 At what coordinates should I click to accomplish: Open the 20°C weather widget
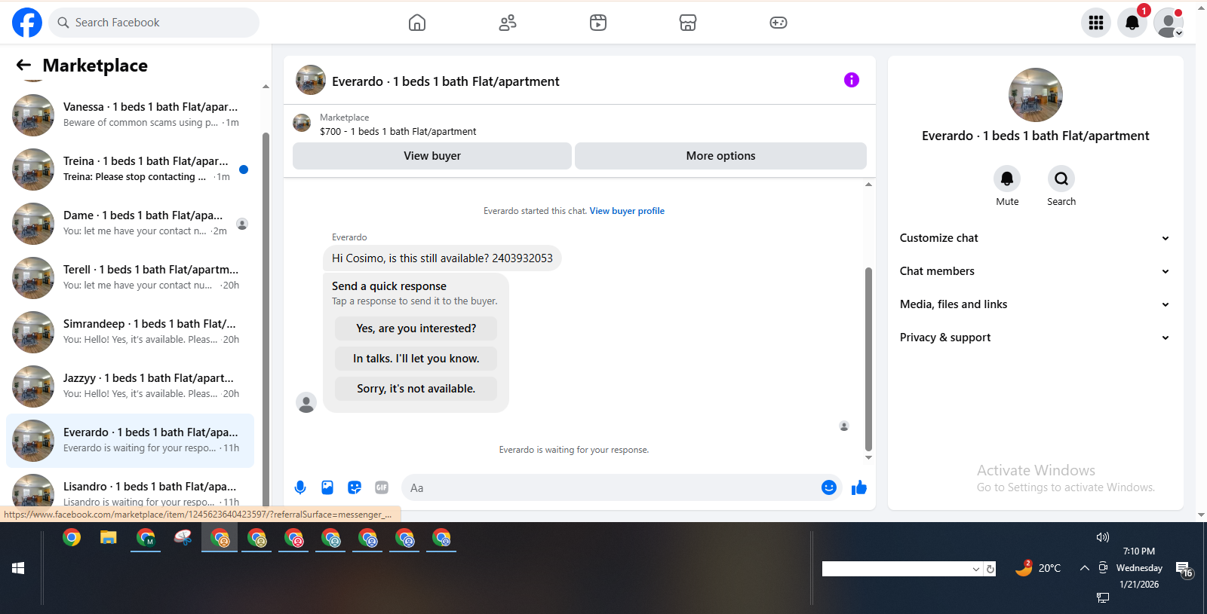tap(1039, 568)
